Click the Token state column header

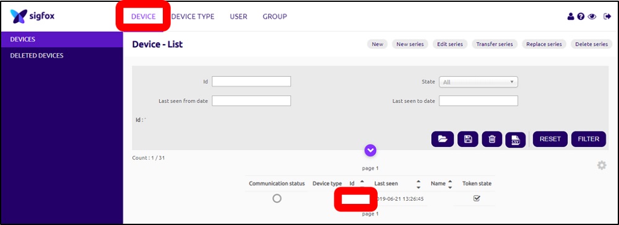(x=477, y=183)
